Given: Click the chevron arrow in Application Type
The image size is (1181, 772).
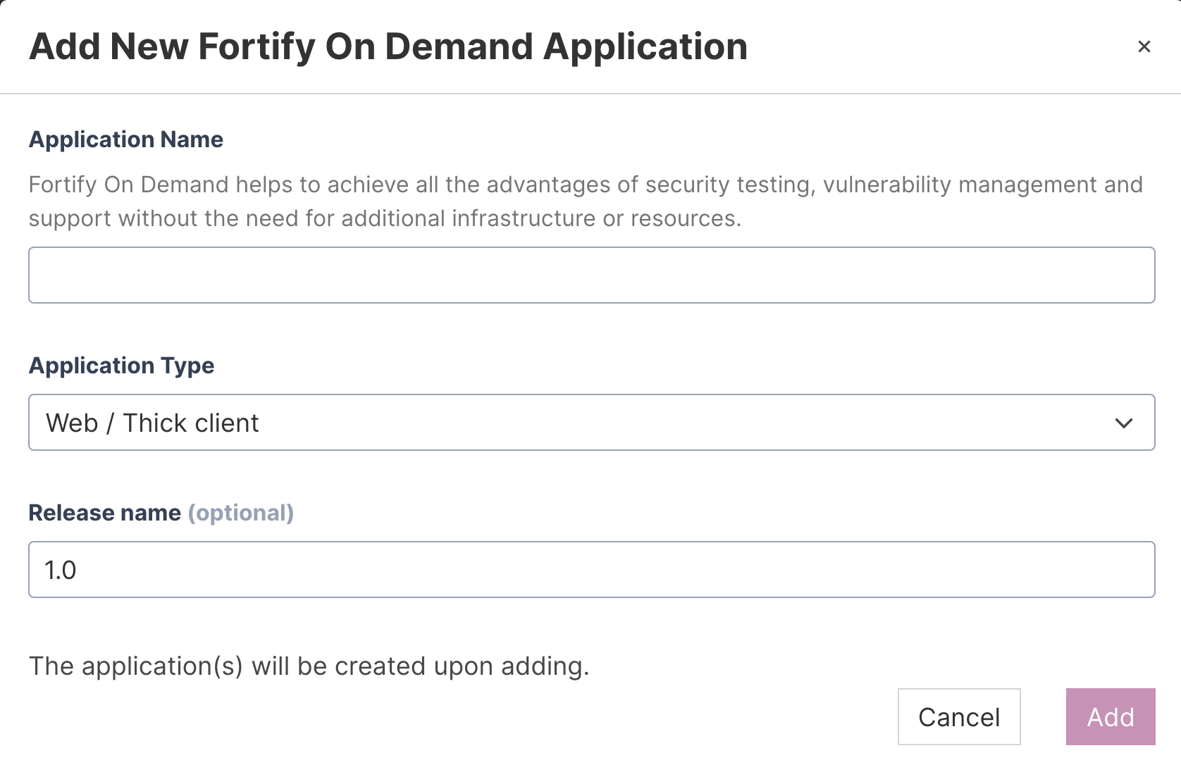Looking at the screenshot, I should tap(1123, 423).
